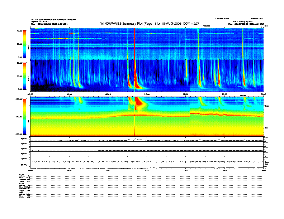Click the 20:00 tick label under RAD1 spectrogram
The height and width of the screenshot is (219, 284).
pyautogui.click(x=224, y=94)
